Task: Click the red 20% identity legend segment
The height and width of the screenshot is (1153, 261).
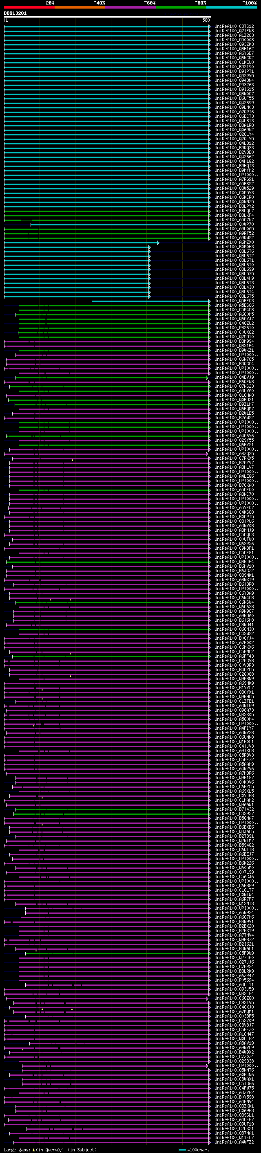Action: pyautogui.click(x=29, y=7)
